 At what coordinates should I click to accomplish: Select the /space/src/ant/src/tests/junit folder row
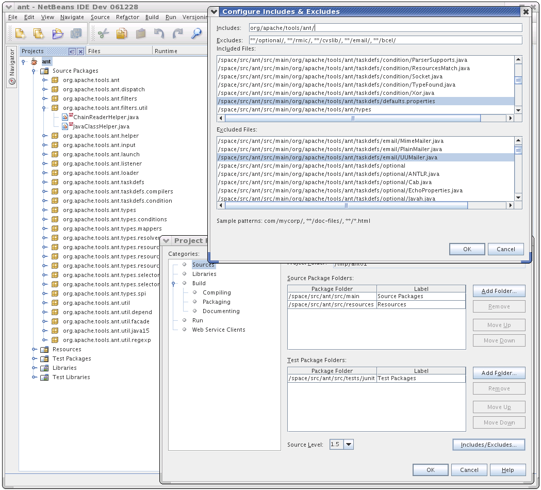click(x=376, y=379)
